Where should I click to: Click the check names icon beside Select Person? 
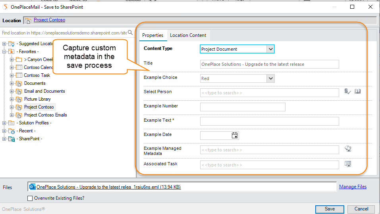[x=347, y=92]
